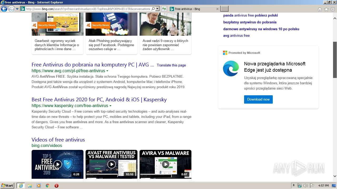Launch Chrome from the taskbar
Viewport: 337px width, 189px height.
click(x=48, y=186)
